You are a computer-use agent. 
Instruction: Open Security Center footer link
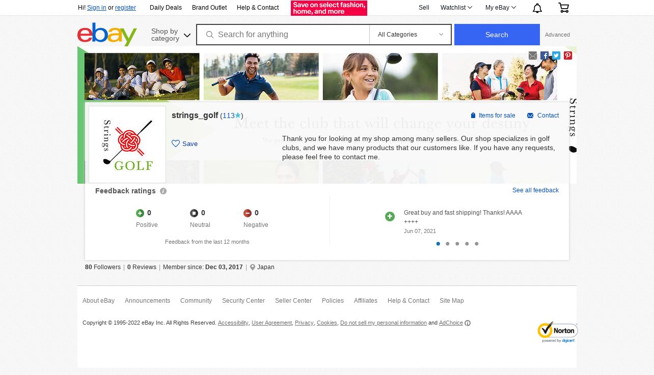point(243,301)
